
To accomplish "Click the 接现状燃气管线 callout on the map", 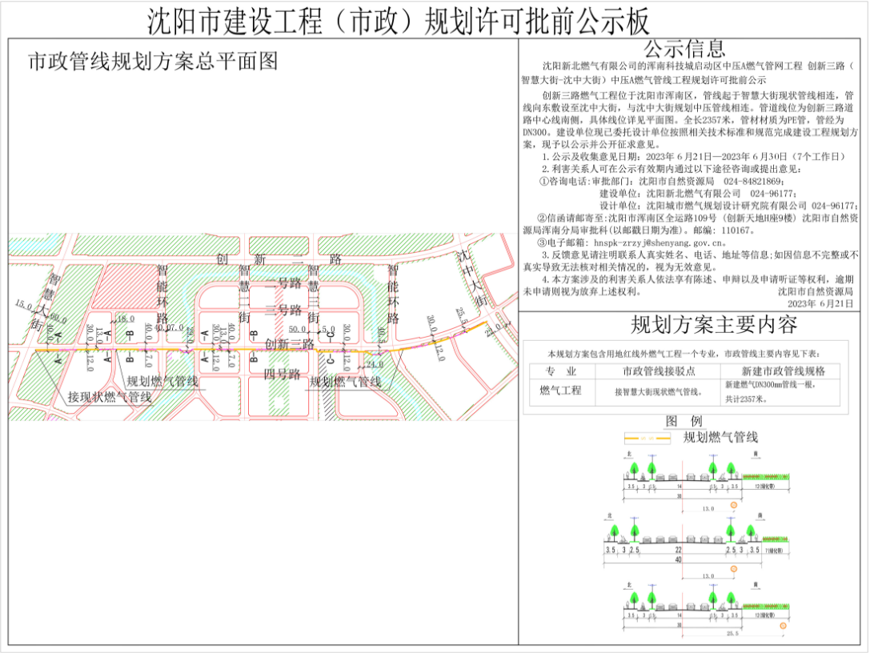I will [x=109, y=397].
